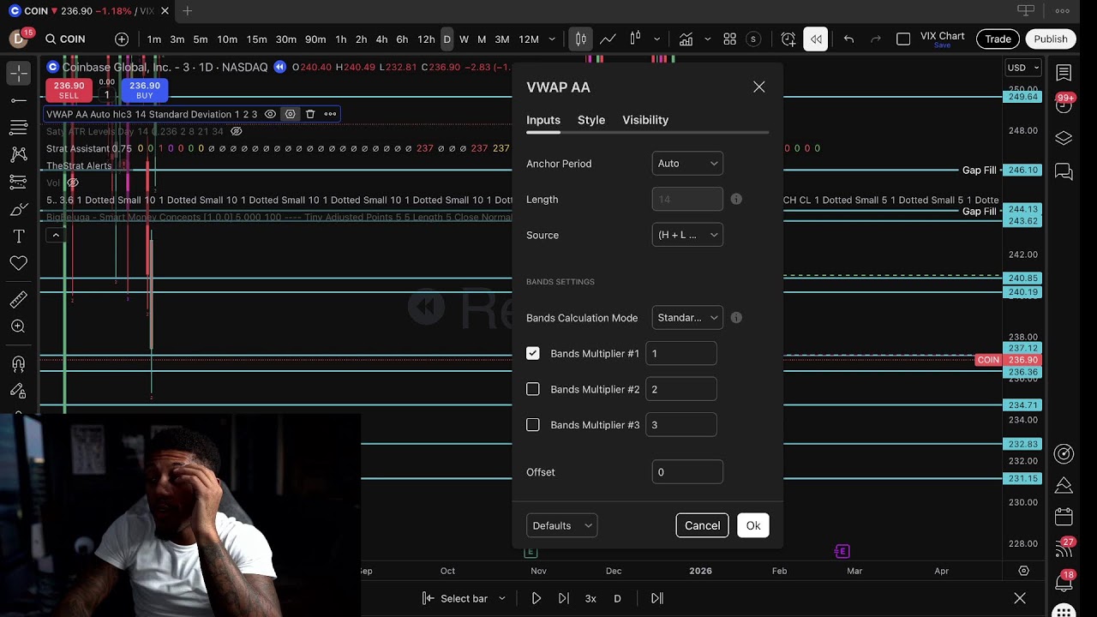Show info for Bands Calculation Mode
Viewport: 1097px width, 617px height.
click(736, 318)
